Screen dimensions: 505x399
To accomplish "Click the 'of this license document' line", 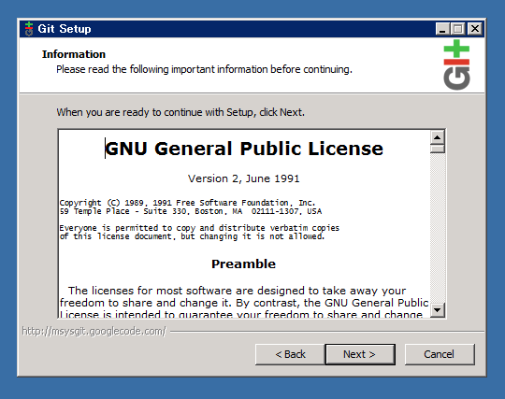I will 192,236.
